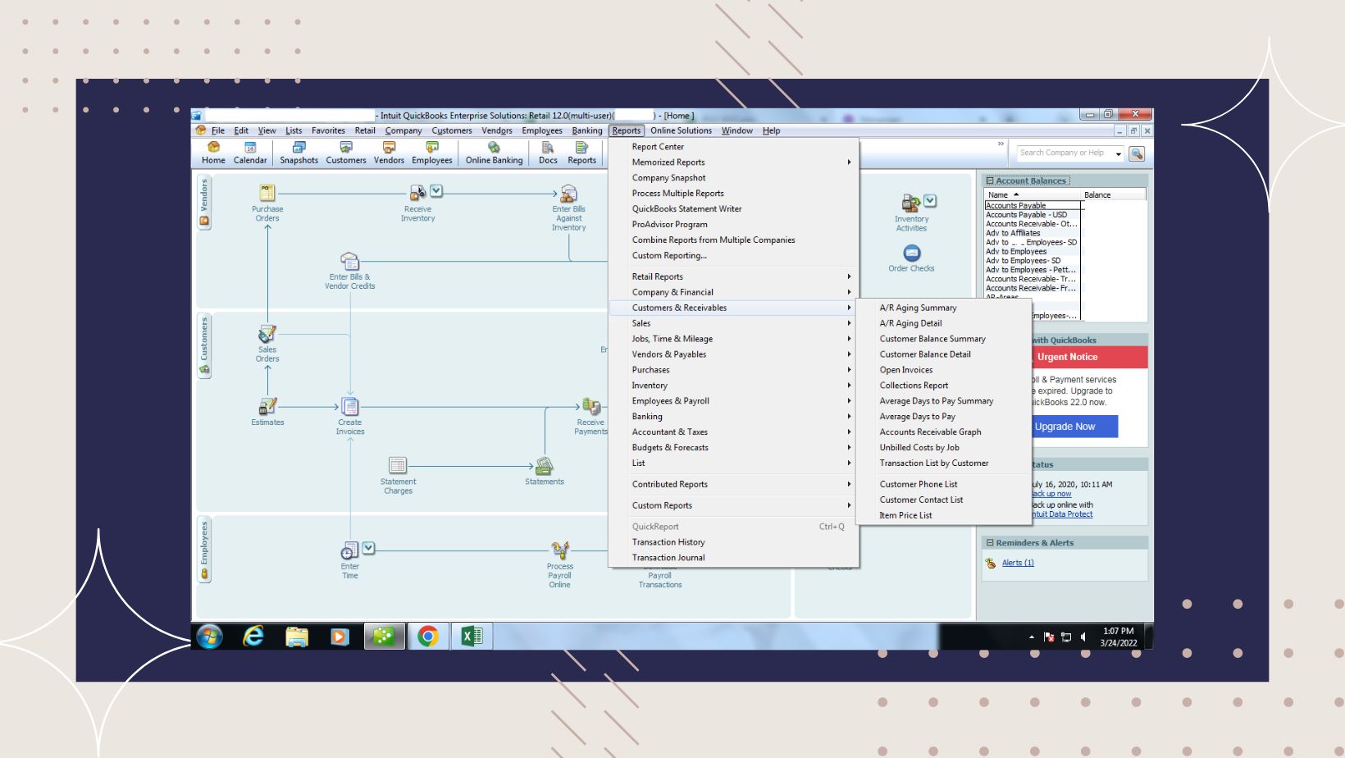
Task: Collapse the Reminders & Alerts panel
Action: [990, 543]
